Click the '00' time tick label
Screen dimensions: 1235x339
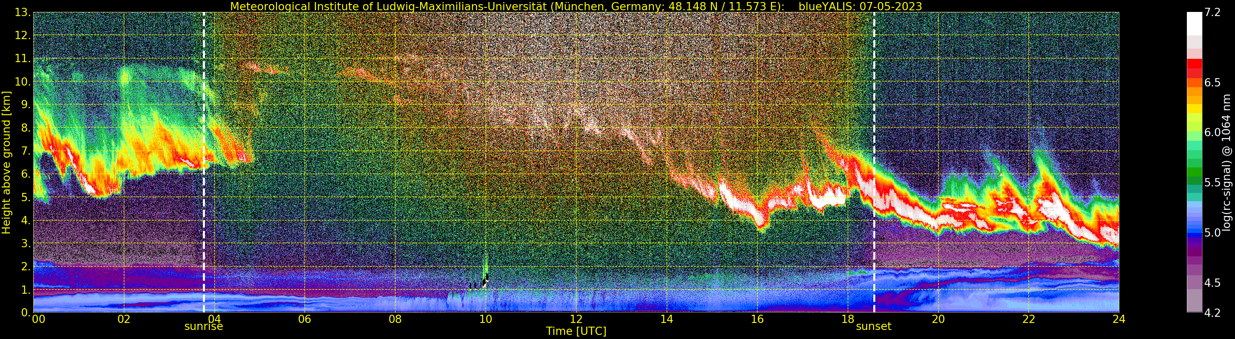click(x=38, y=319)
